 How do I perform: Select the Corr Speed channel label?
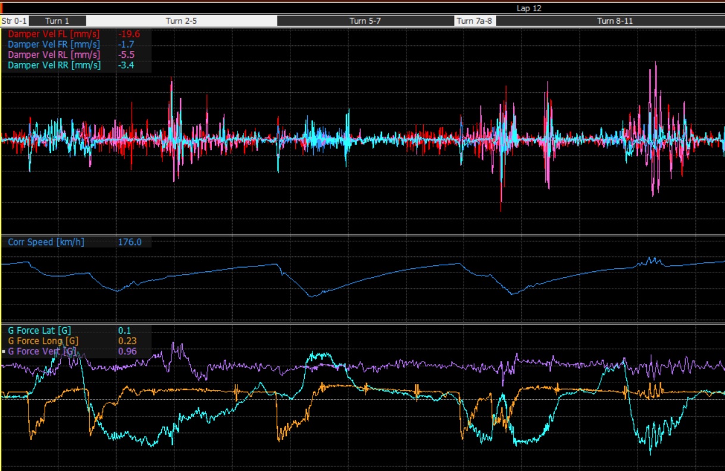point(45,242)
